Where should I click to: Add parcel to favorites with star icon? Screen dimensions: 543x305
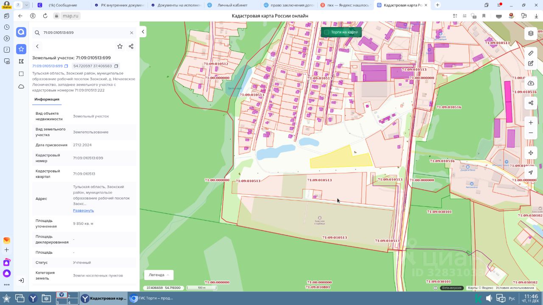[x=120, y=47]
